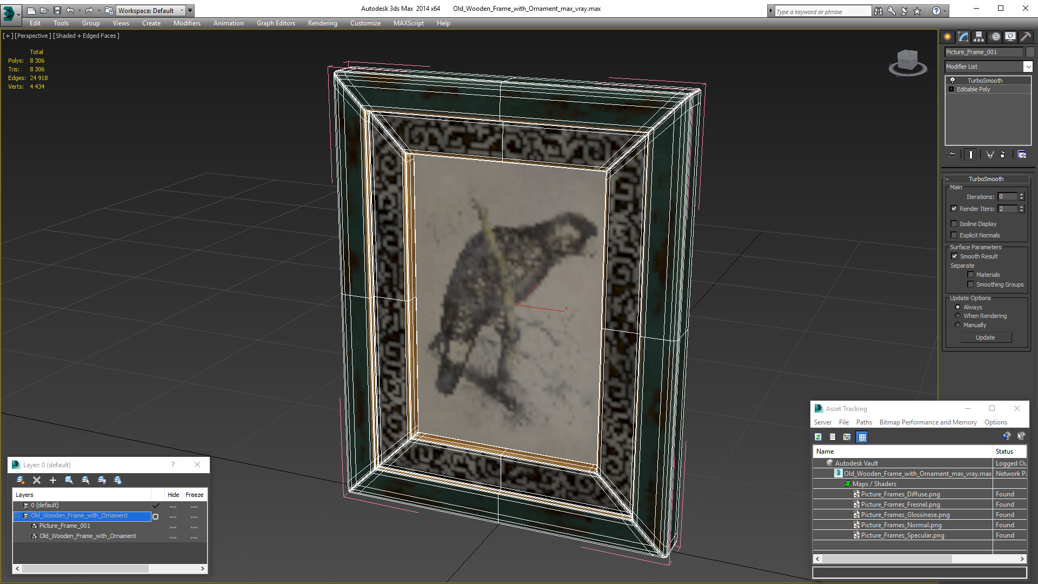
Task: Enable Isoline Display checkbox
Action: [x=954, y=223]
